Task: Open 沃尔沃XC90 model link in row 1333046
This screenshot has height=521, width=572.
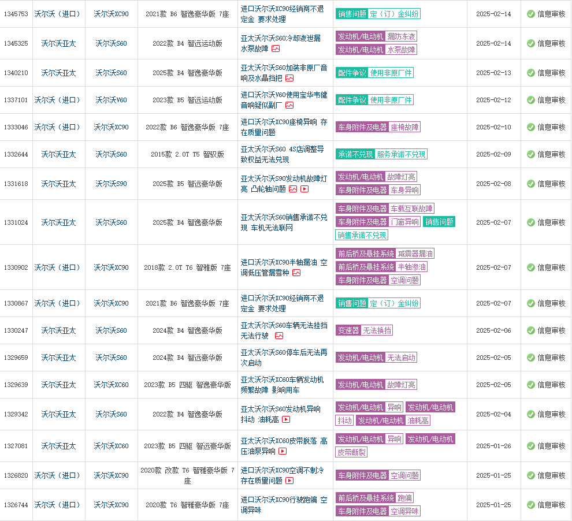Action: coord(111,127)
